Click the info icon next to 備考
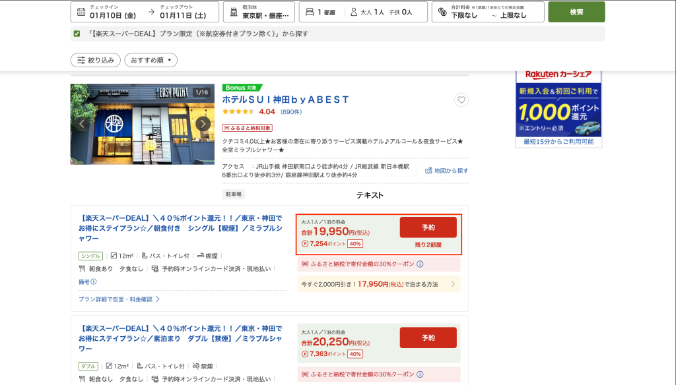This screenshot has width=676, height=385. click(94, 282)
